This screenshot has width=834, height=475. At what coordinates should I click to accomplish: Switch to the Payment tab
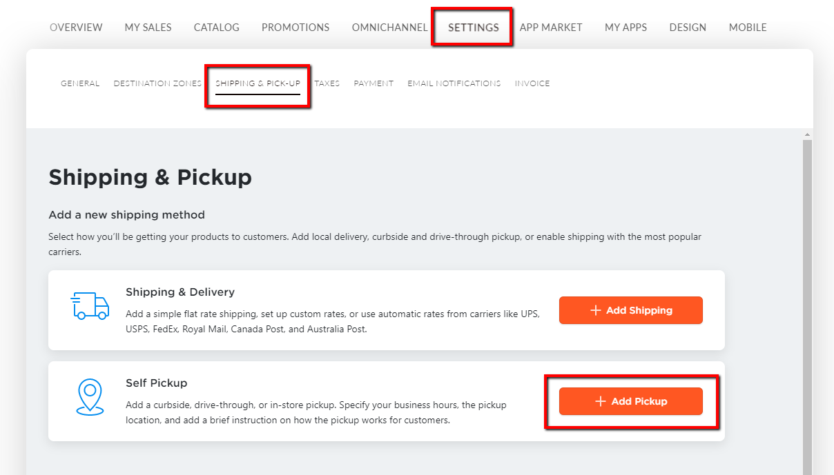coord(374,83)
